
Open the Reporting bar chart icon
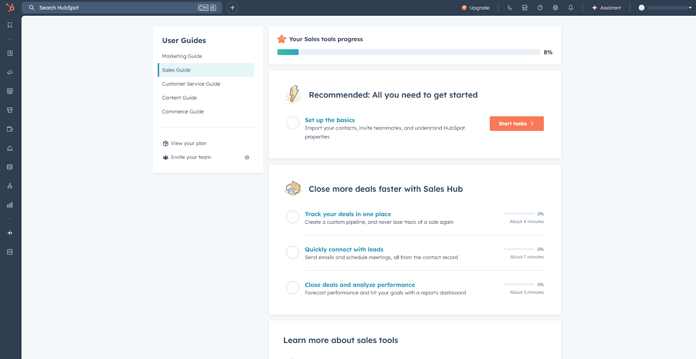point(10,205)
